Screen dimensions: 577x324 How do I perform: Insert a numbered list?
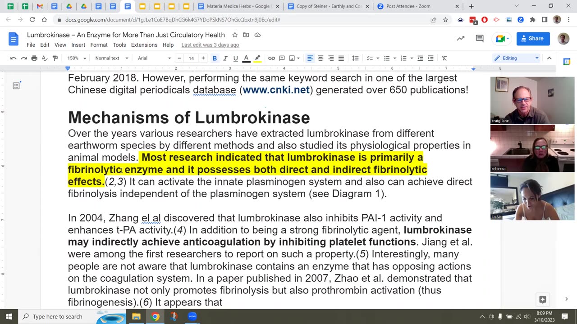(403, 58)
